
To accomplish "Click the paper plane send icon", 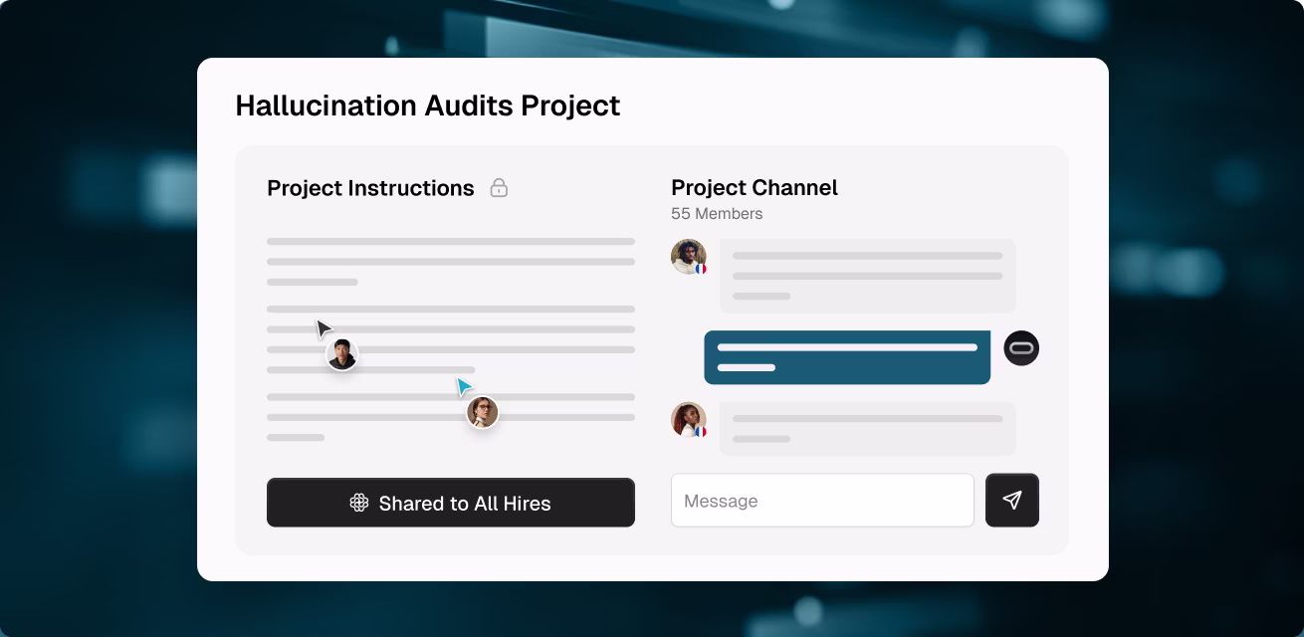I will tap(1012, 501).
